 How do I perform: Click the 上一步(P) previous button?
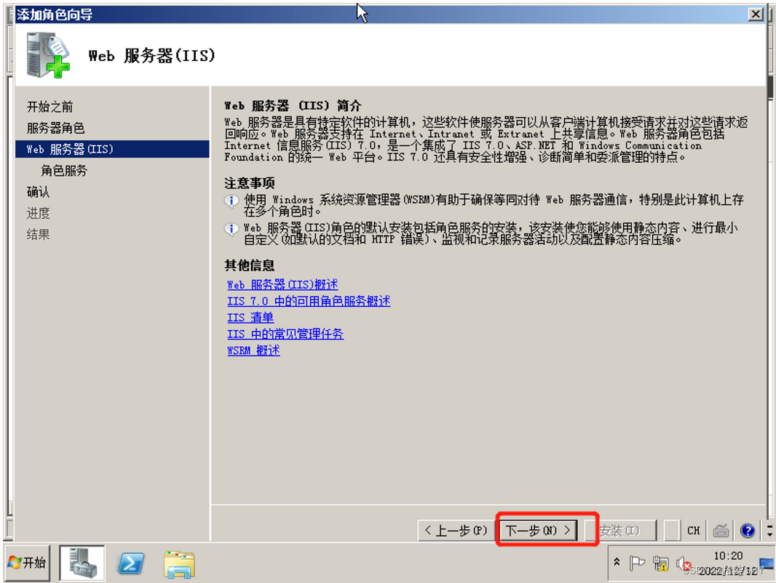(456, 530)
